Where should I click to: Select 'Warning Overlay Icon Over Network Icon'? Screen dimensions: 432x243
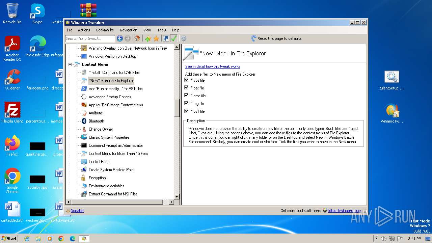point(128,48)
